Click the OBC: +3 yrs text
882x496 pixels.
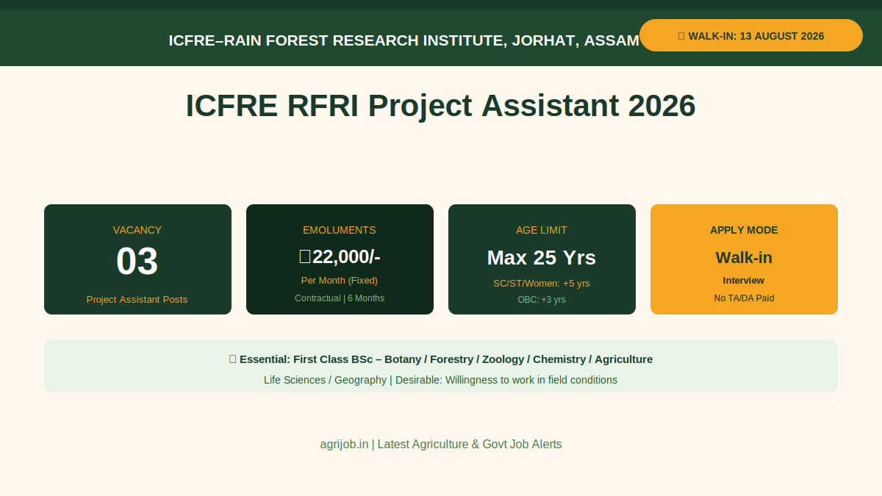(x=542, y=300)
